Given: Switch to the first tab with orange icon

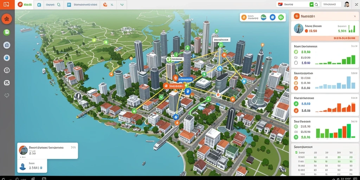Looking at the screenshot, I should (x=25, y=5).
